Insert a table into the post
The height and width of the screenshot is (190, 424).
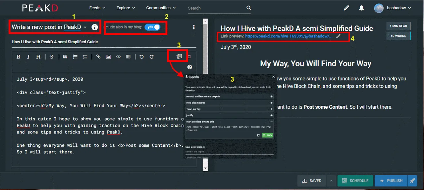[128, 57]
